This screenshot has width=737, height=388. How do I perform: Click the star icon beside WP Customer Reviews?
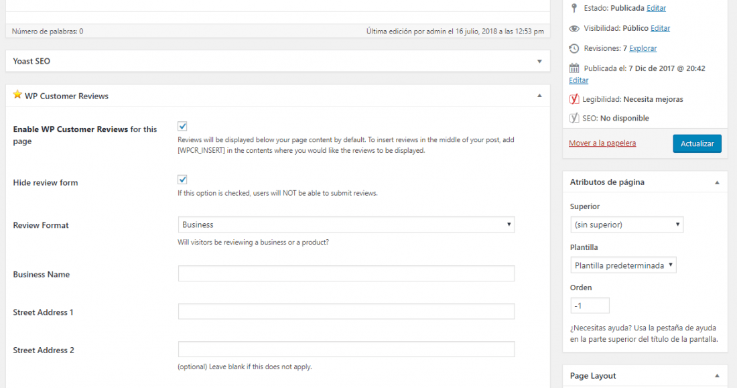[x=17, y=94]
